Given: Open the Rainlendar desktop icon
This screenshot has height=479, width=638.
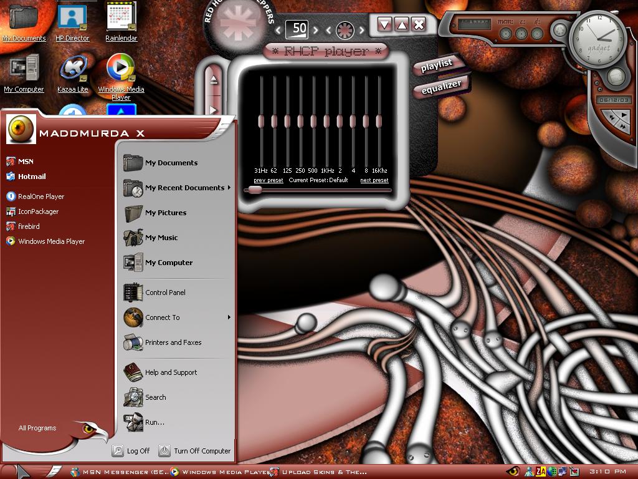Looking at the screenshot, I should tap(121, 21).
